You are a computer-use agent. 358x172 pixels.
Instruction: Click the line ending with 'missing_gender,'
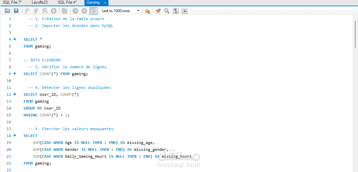(101, 149)
